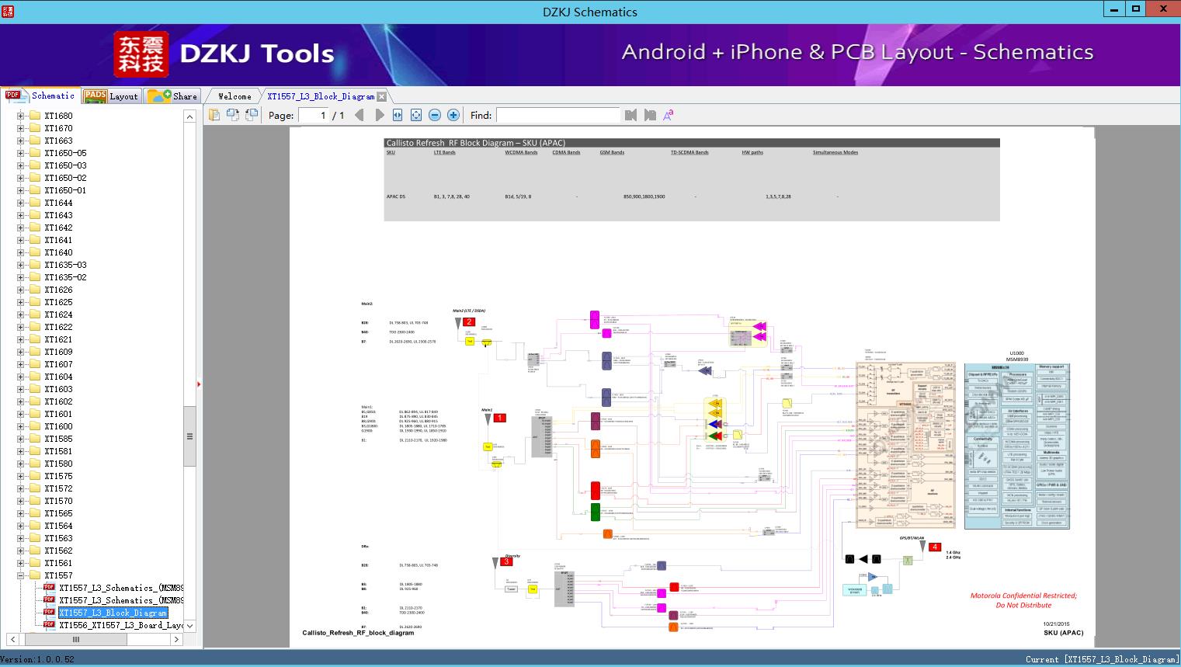Screen dimensions: 1181x667
Task: Zoom out with the minus icon
Action: 435,115
